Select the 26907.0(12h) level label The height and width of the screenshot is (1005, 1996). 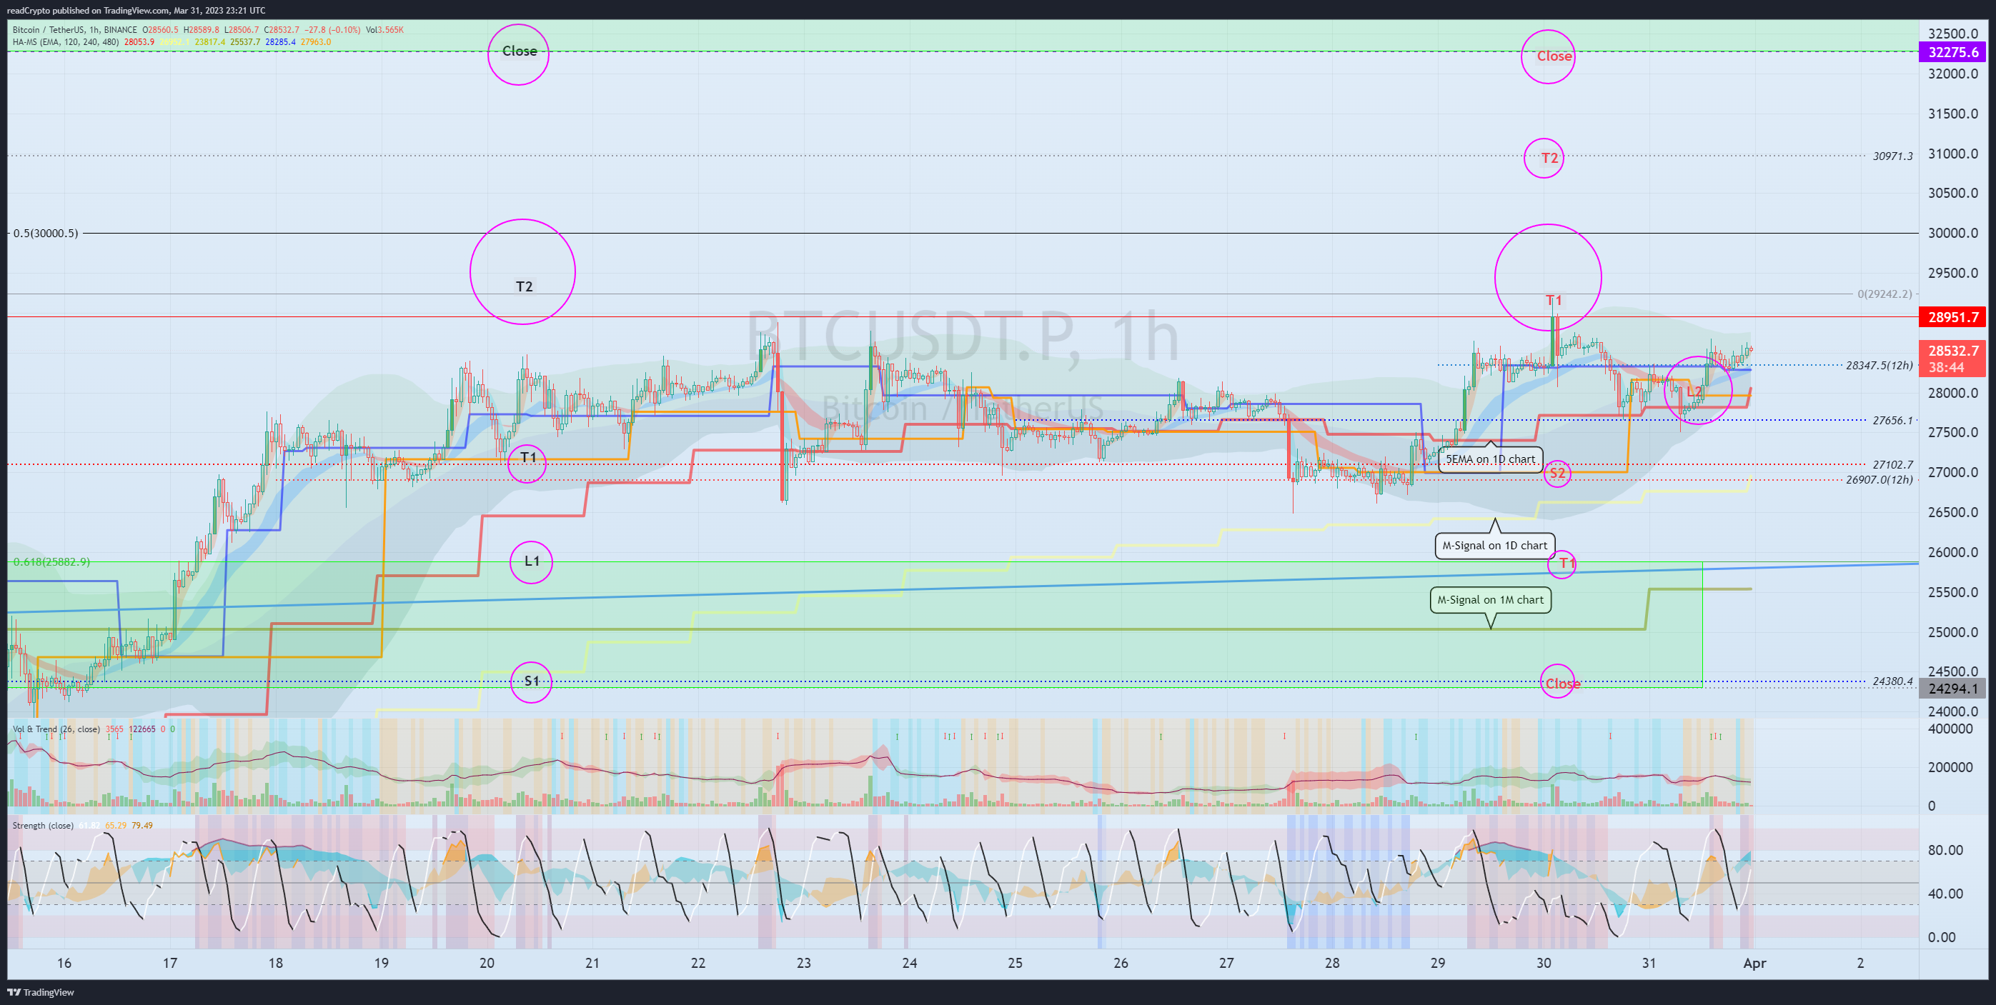[x=1879, y=480]
